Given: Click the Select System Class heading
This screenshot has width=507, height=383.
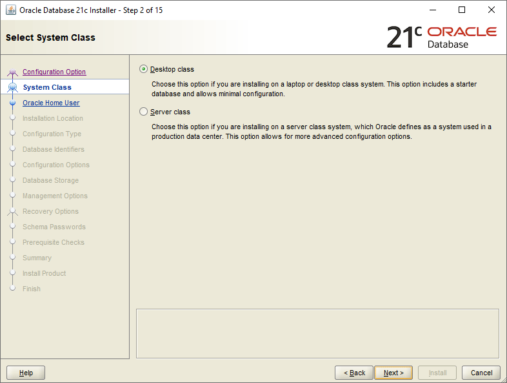Looking at the screenshot, I should point(50,37).
